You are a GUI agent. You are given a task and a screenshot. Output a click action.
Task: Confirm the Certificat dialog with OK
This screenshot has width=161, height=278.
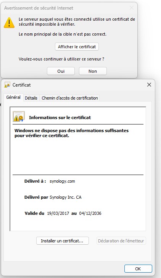click(x=138, y=268)
